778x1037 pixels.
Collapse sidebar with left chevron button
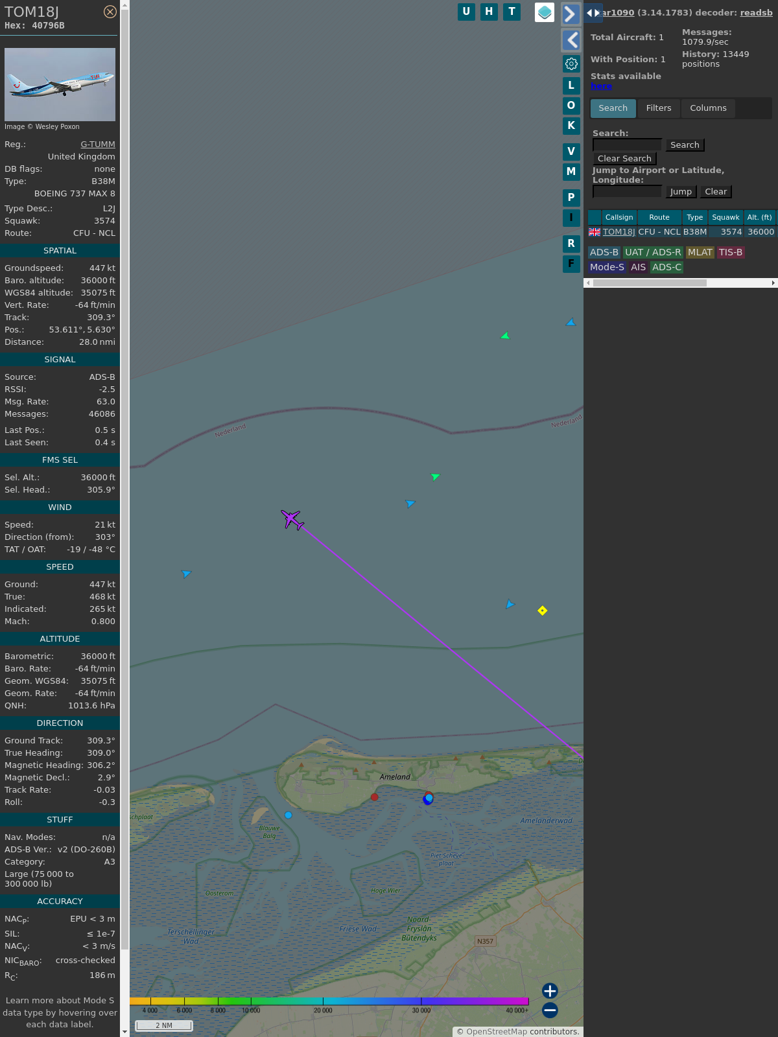coord(571,40)
